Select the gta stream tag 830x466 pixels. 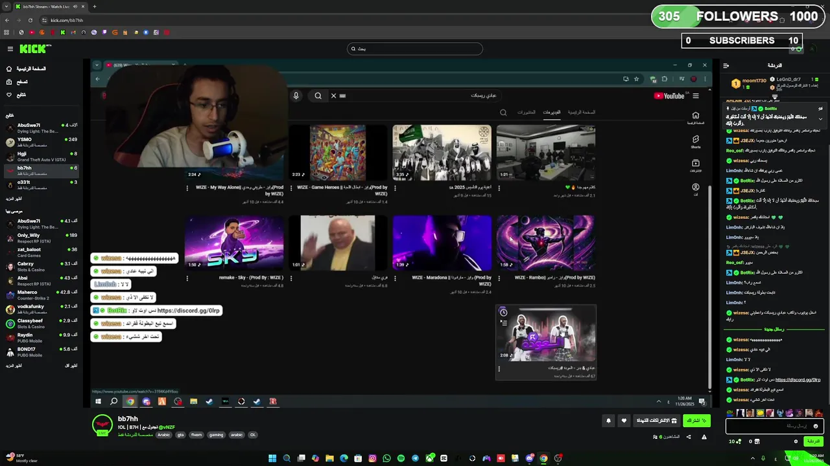click(180, 435)
